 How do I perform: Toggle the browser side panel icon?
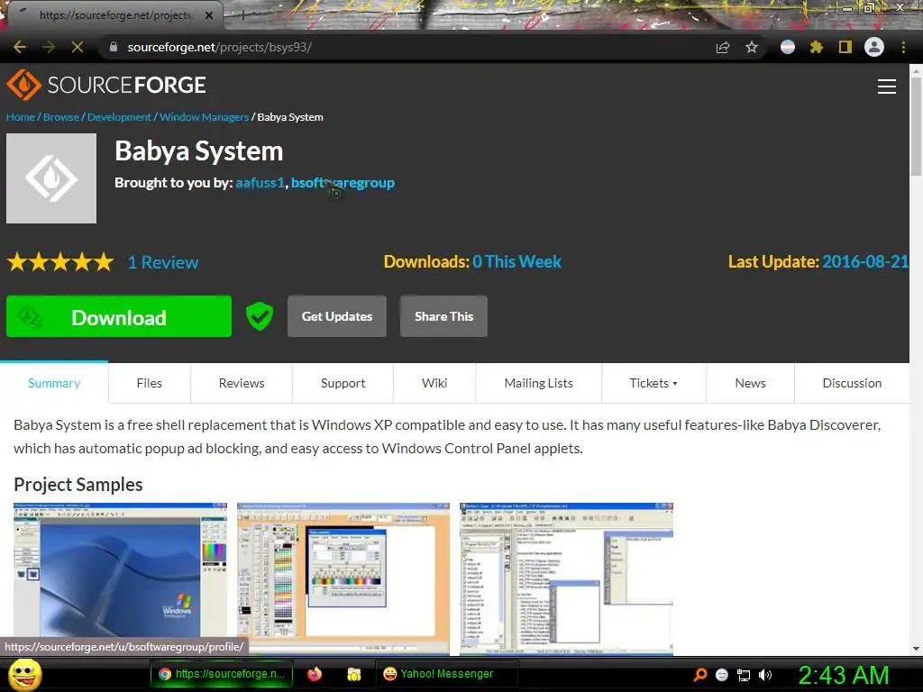click(x=845, y=47)
